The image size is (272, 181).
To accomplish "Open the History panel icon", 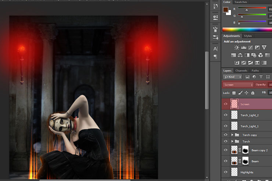I will pyautogui.click(x=215, y=6).
